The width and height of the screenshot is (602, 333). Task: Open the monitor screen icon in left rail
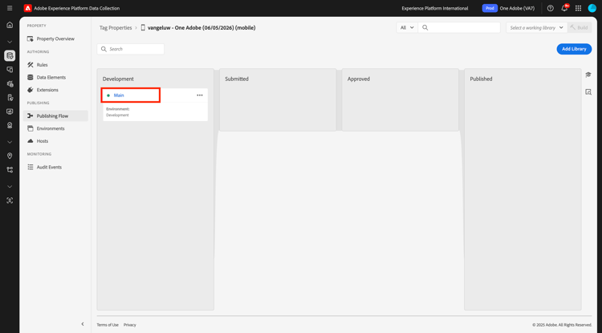[10, 112]
